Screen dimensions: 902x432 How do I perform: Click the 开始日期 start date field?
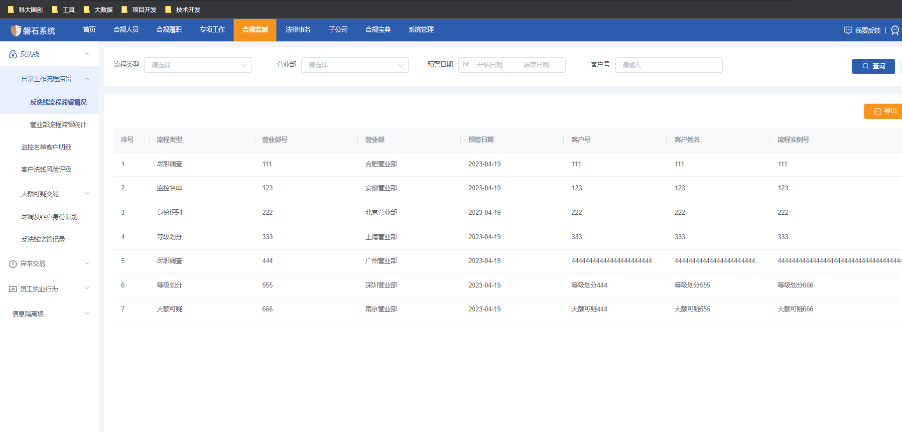click(x=490, y=65)
